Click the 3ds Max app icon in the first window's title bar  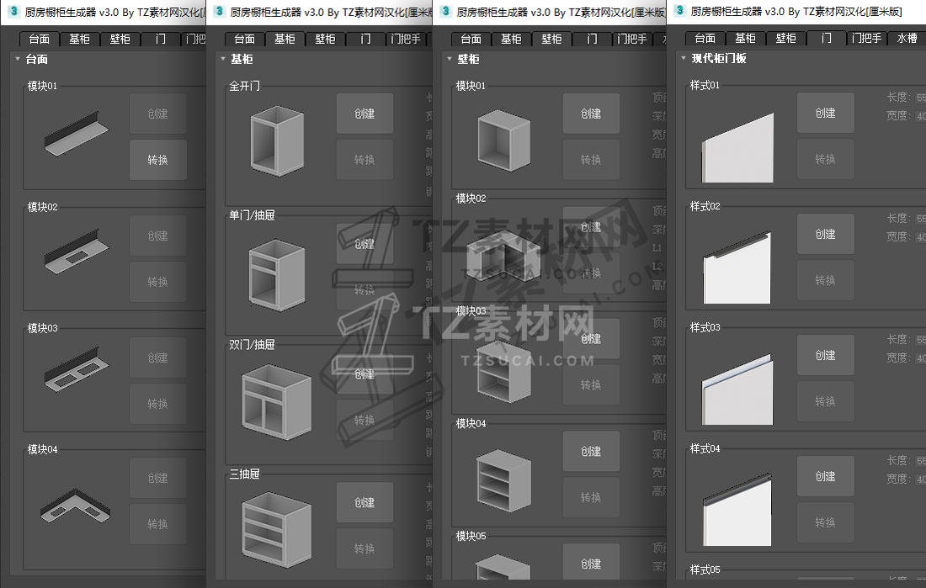click(13, 11)
